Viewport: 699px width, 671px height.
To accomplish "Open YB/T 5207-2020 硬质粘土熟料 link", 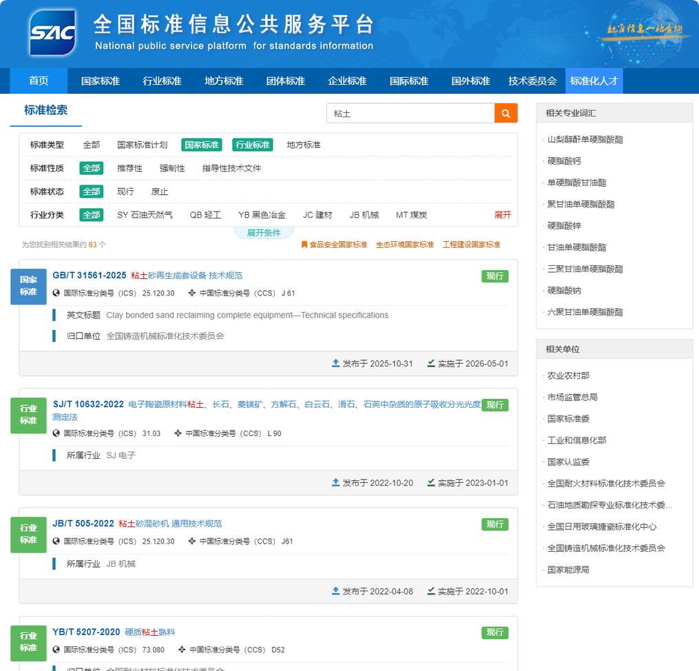I will [114, 632].
